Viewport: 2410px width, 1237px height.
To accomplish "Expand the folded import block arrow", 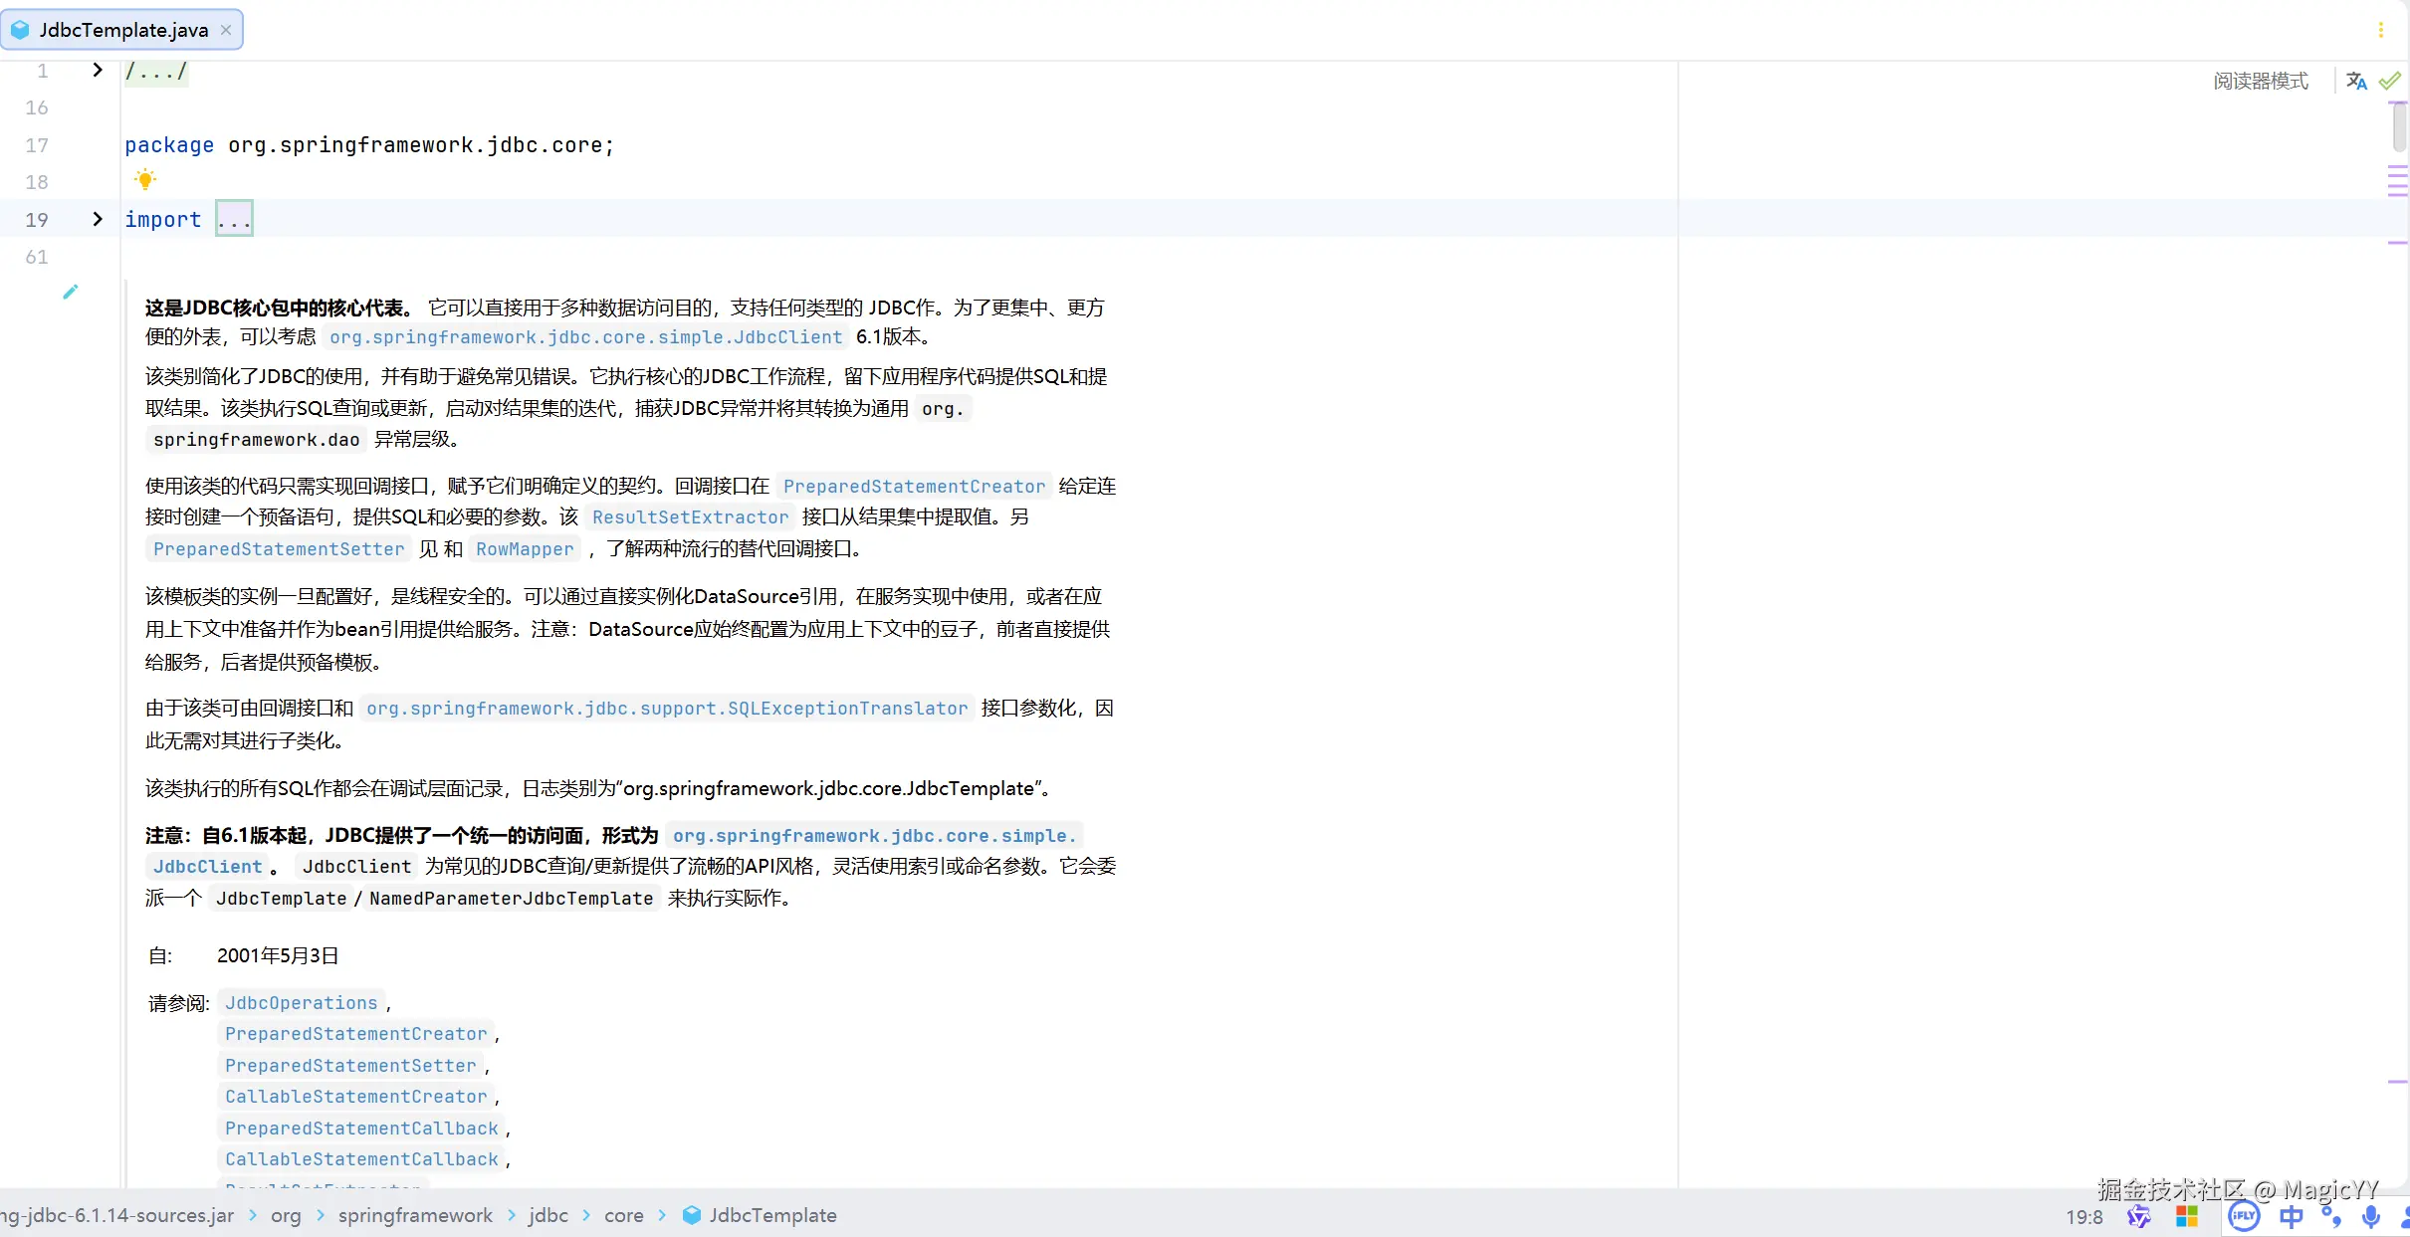I will 97,219.
